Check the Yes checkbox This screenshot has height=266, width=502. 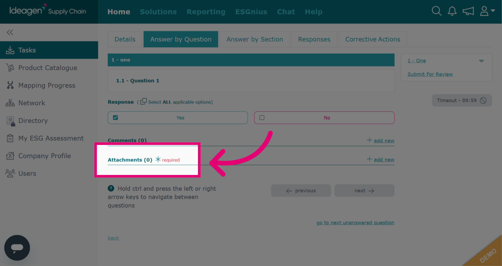tap(115, 118)
